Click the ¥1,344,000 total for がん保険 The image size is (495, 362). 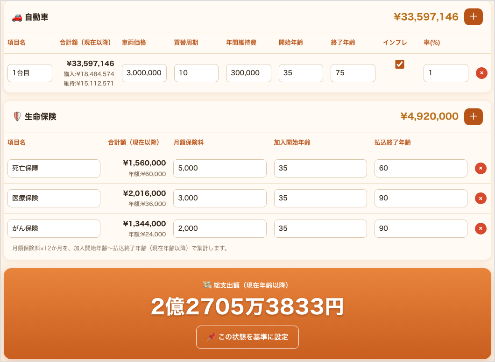tap(144, 224)
